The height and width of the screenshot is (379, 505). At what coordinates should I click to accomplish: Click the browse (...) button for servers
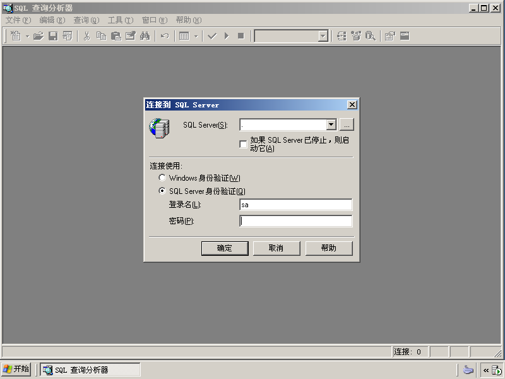tap(347, 124)
